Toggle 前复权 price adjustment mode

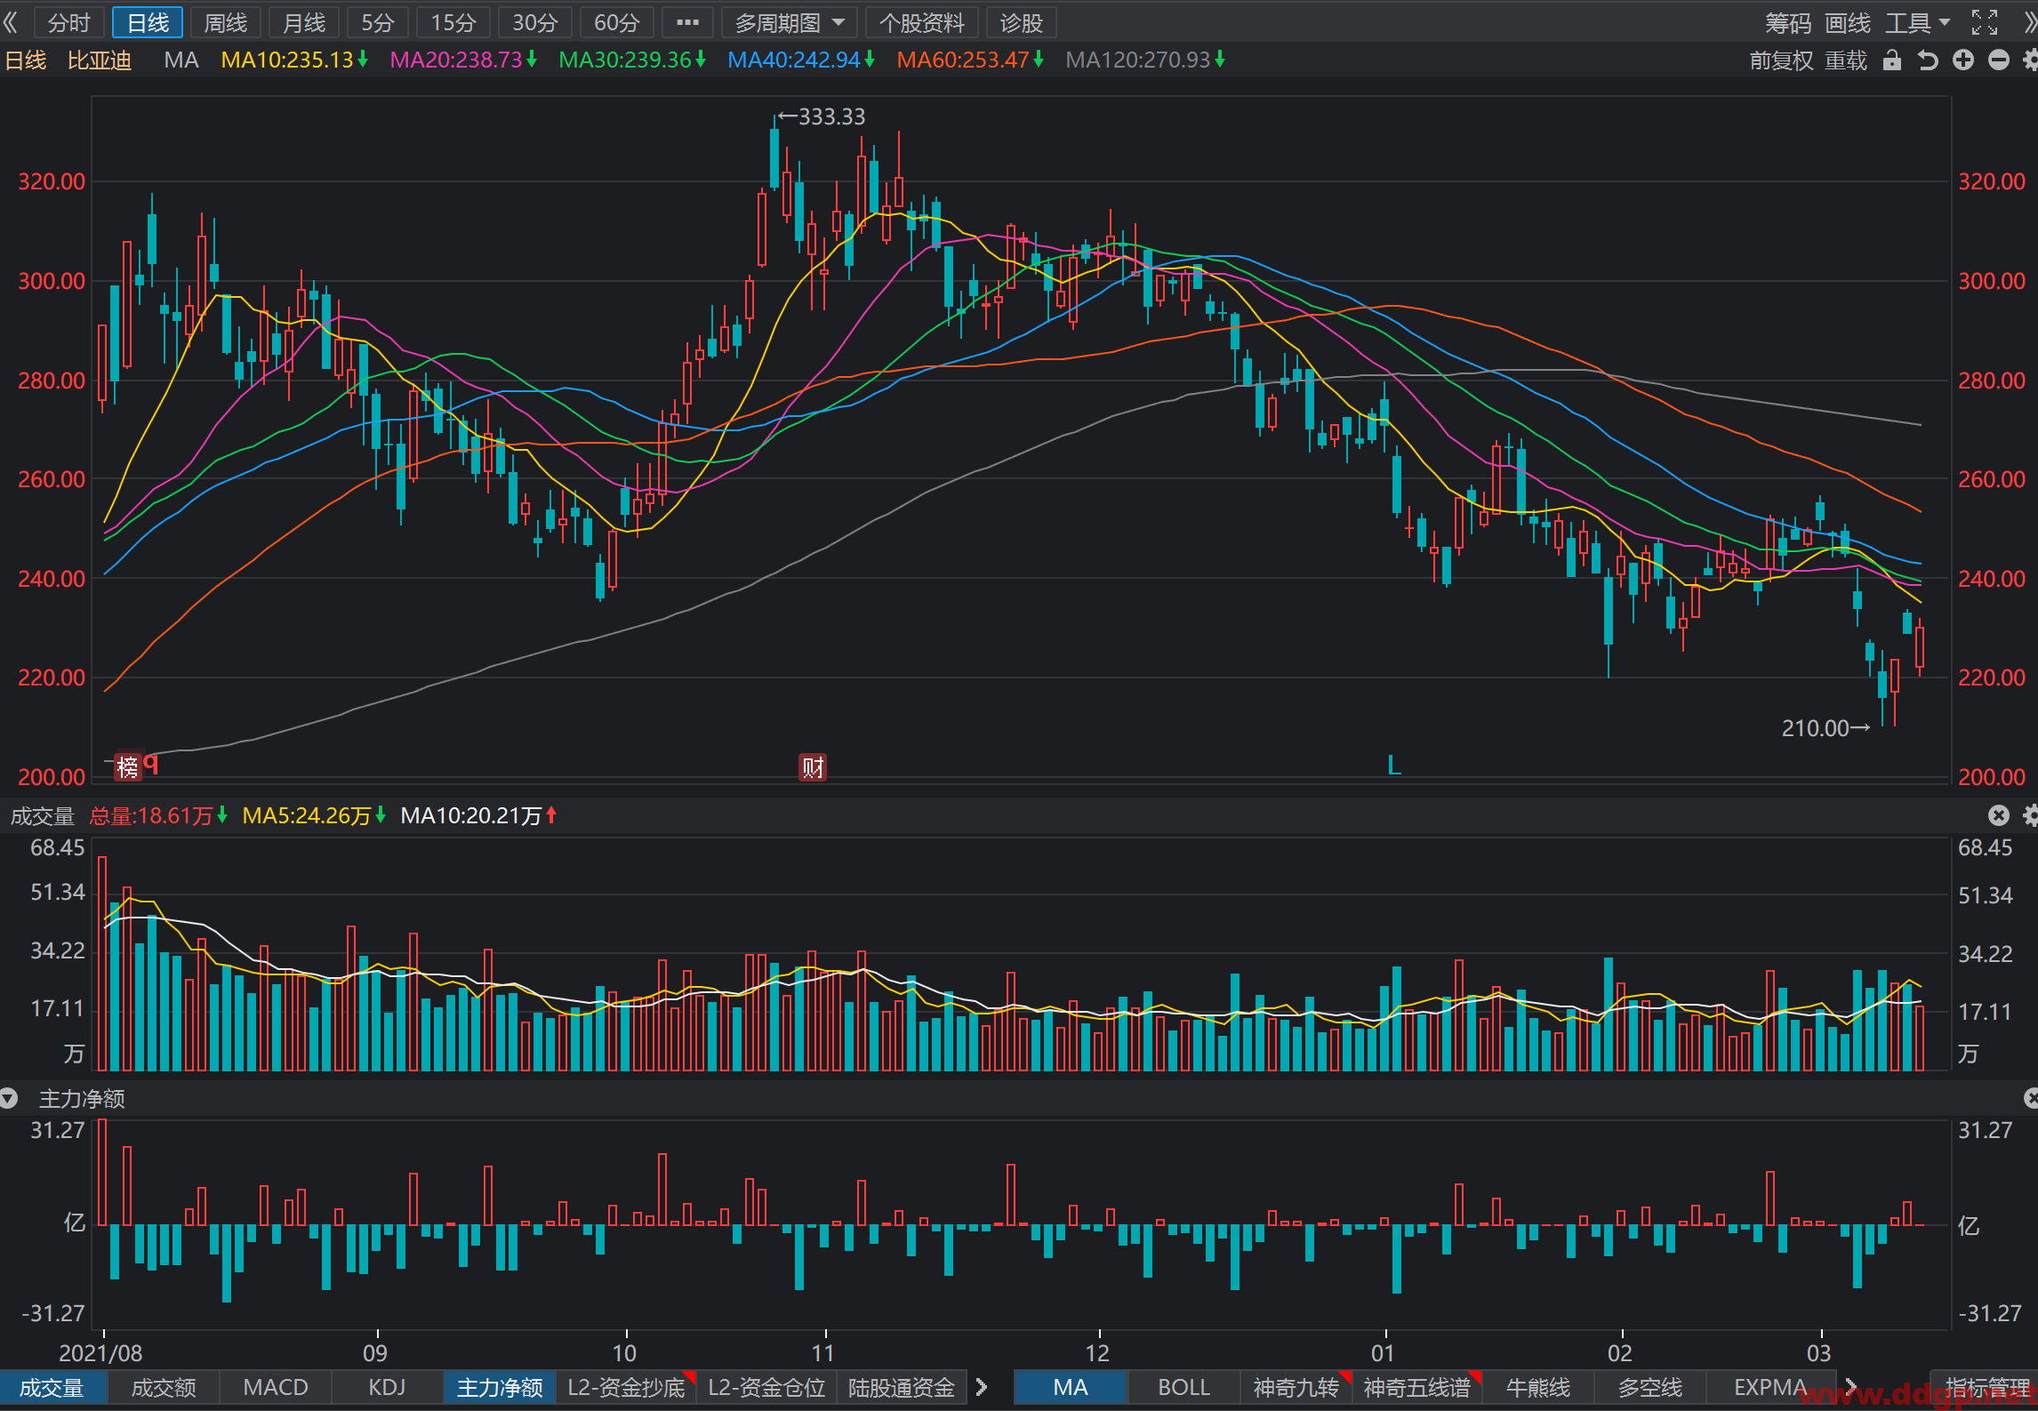coord(1782,60)
